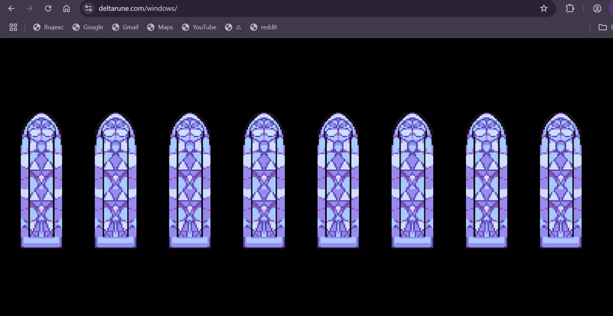Image resolution: width=613 pixels, height=316 pixels.
Task: Click the fourth stained glass window from left
Action: [264, 180]
